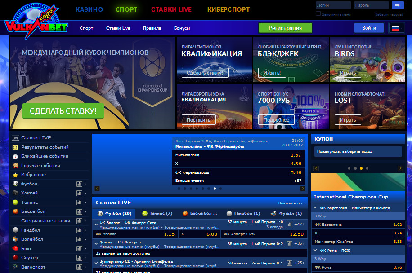The image size is (412, 273).
Task: Collapse ФК Барселона - Манчестер Юнайтед section
Action: click(315, 207)
